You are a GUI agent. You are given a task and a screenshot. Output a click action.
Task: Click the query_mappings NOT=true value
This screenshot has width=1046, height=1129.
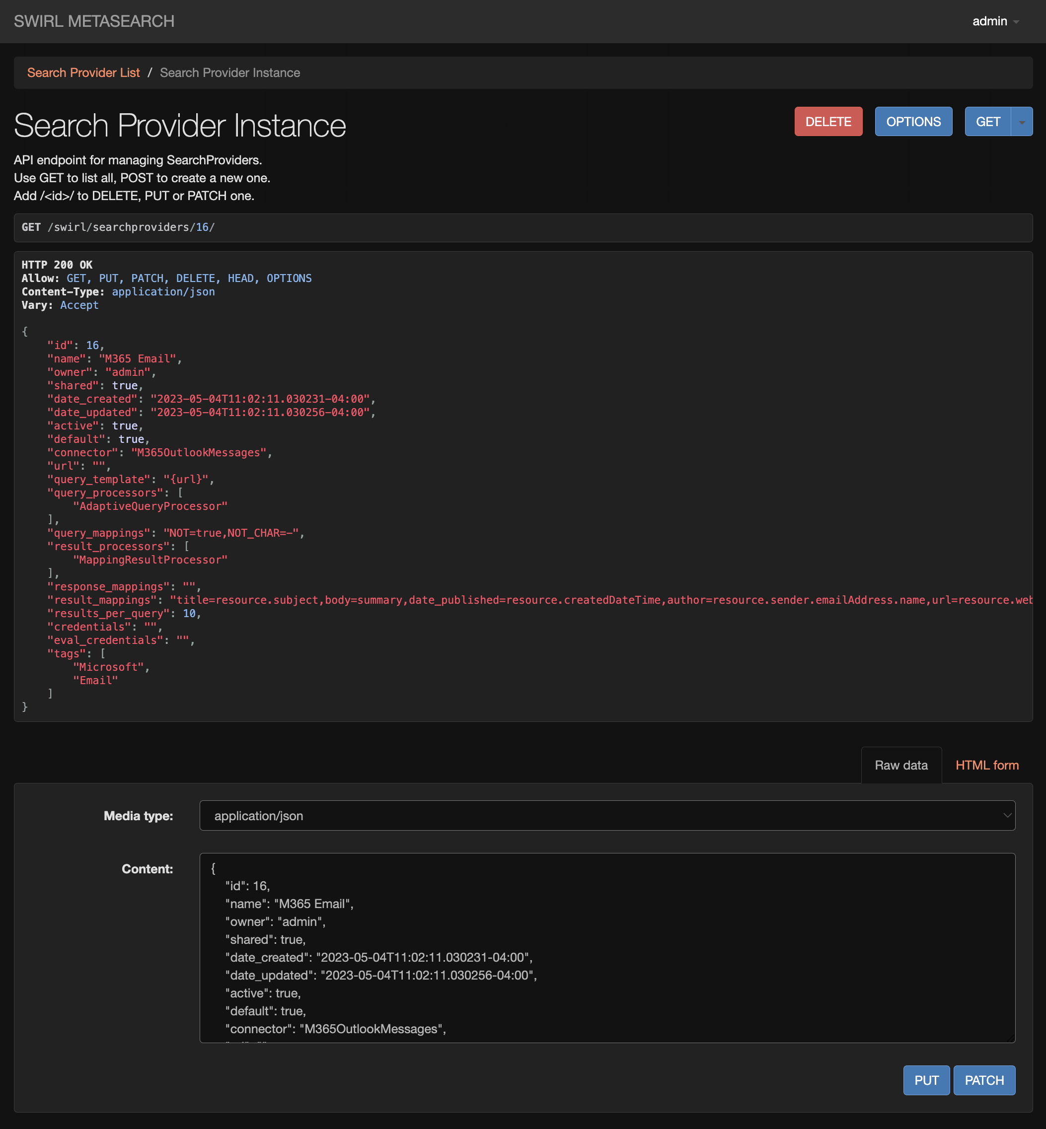tap(231, 533)
